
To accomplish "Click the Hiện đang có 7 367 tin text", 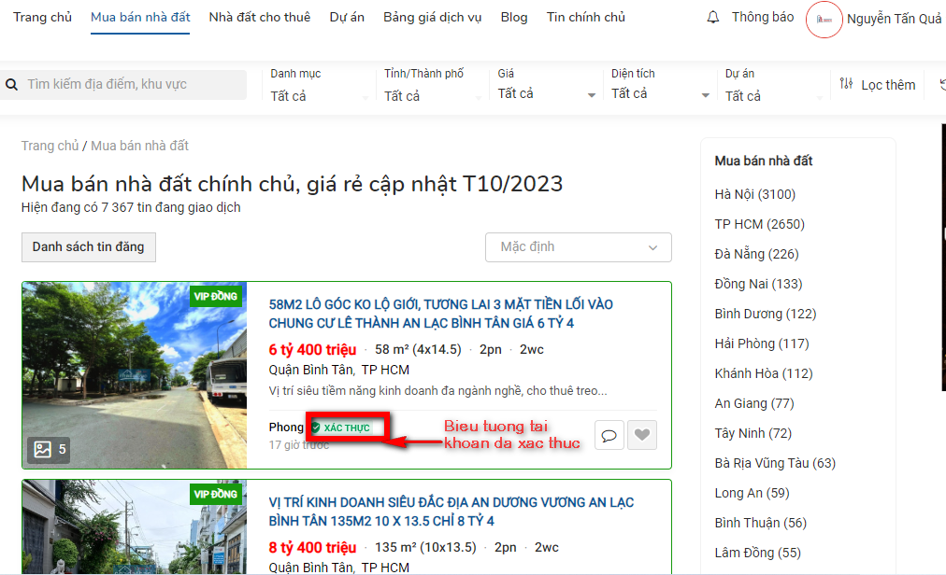I will click(x=131, y=207).
